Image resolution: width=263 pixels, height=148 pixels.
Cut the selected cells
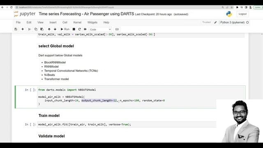pos(30,29)
